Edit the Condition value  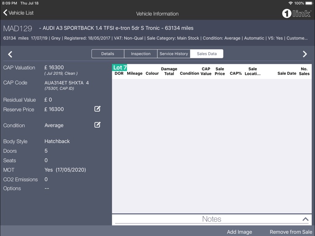tap(97, 125)
